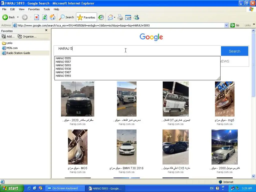Open the black Silverado 2020 thumbnail
256x192 pixels.
[x=77, y=99]
